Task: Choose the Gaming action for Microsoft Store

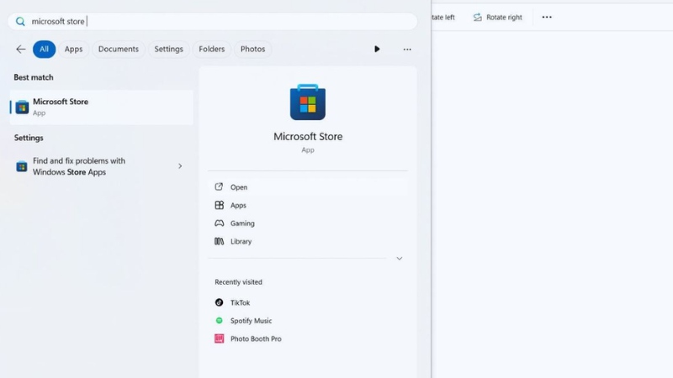Action: pos(242,223)
